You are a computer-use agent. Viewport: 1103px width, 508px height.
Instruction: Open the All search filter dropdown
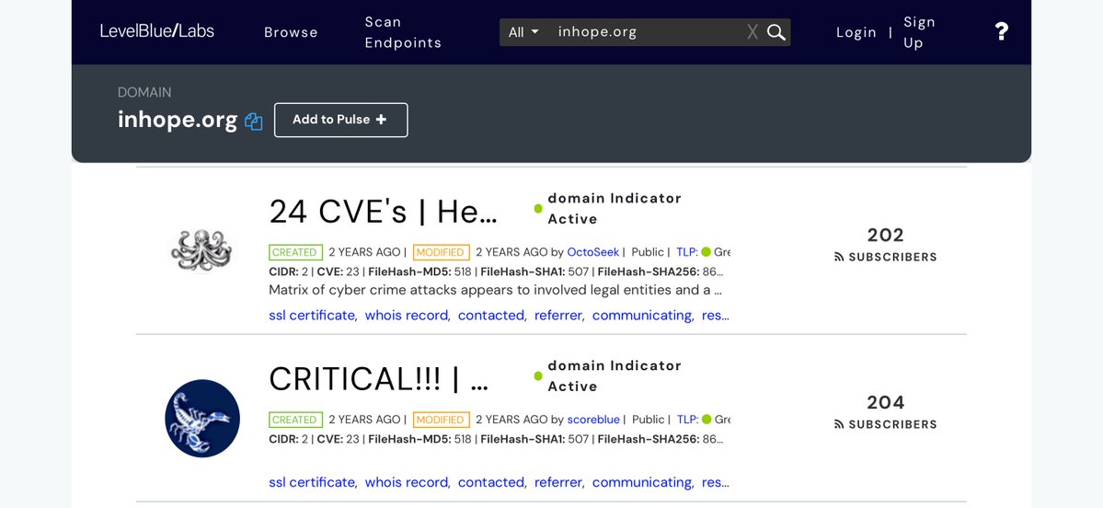(523, 32)
